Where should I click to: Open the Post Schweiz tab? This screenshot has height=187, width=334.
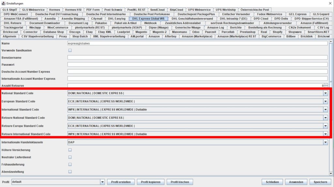pos(113,10)
